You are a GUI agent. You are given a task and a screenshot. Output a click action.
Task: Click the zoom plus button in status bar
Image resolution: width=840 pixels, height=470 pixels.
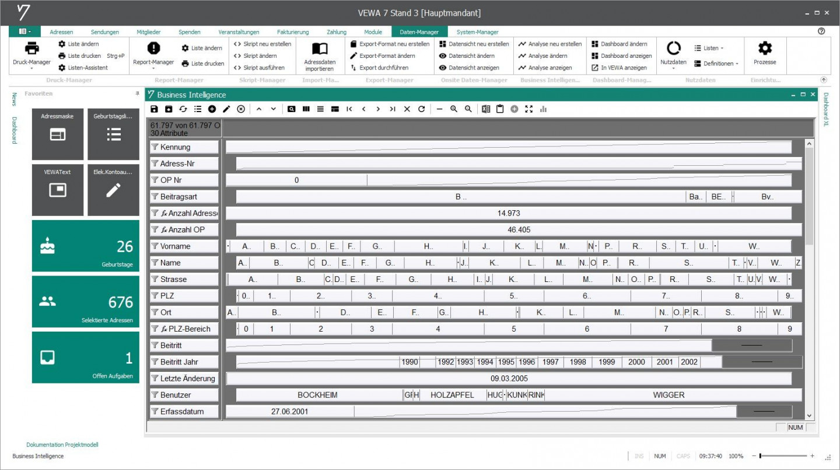pos(813,456)
